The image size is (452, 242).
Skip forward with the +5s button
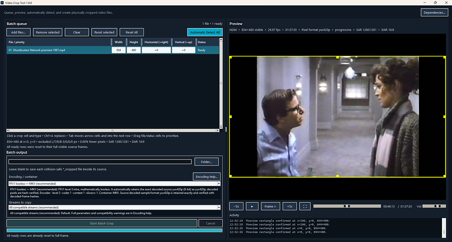click(289, 206)
